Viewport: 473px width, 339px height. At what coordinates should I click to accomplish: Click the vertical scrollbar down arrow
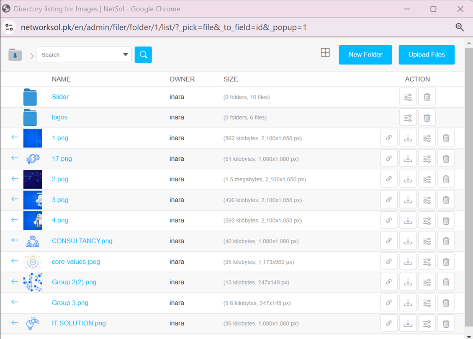(469, 336)
